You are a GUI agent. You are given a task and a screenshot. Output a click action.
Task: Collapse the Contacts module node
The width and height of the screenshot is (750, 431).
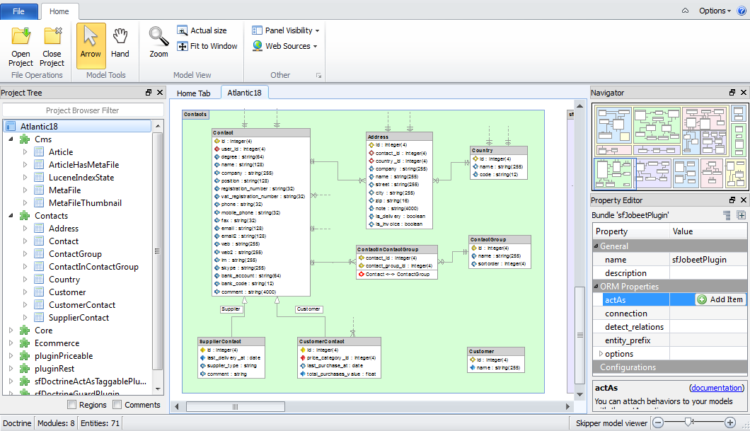[11, 216]
